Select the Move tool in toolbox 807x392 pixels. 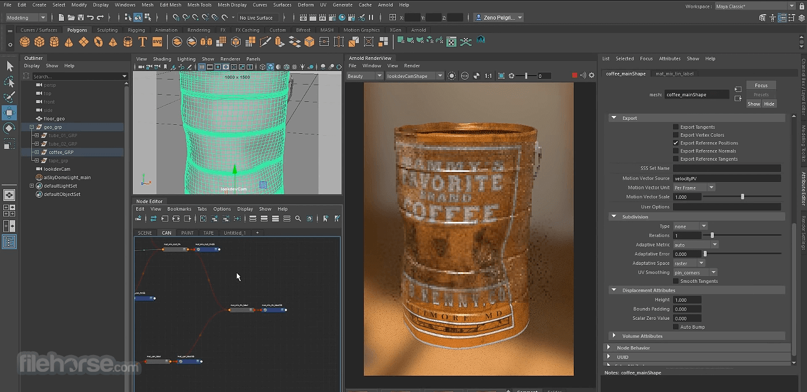(x=10, y=113)
